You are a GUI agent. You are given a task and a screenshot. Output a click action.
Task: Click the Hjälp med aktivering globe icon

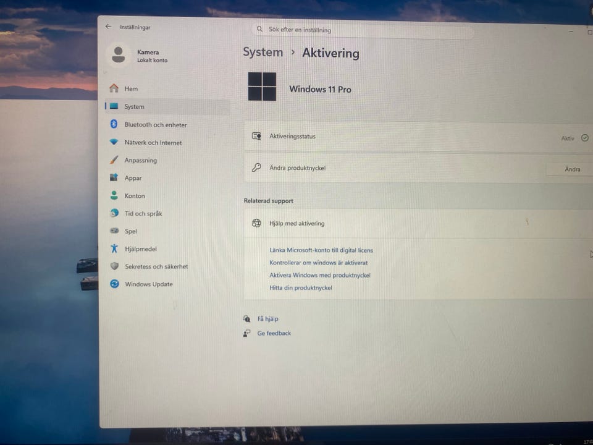(x=256, y=223)
